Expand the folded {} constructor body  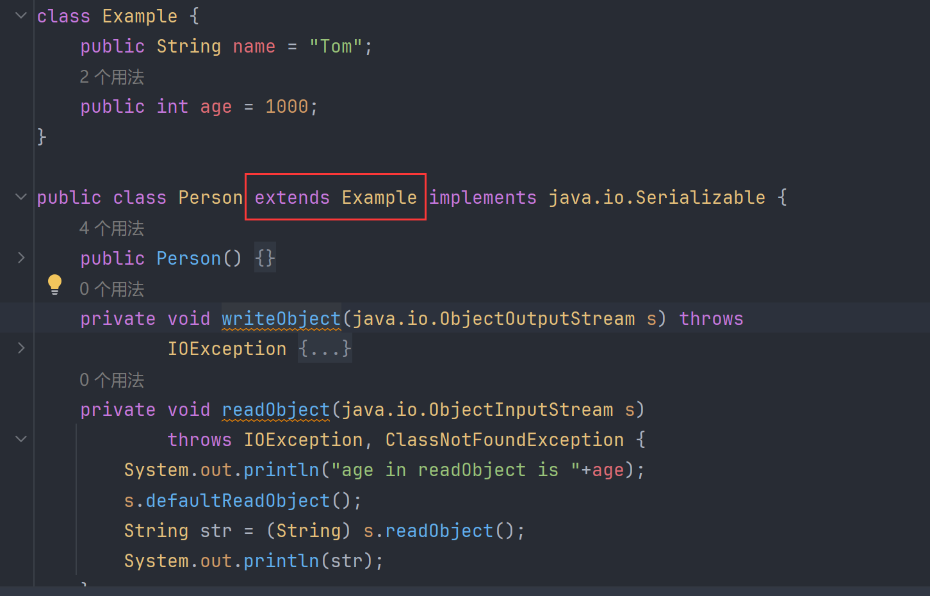[265, 258]
